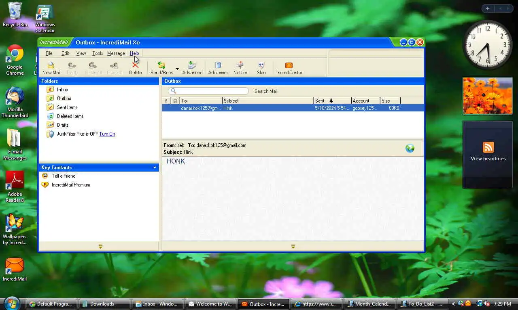The width and height of the screenshot is (518, 310).
Task: Sort messages by Size column
Action: (390, 101)
